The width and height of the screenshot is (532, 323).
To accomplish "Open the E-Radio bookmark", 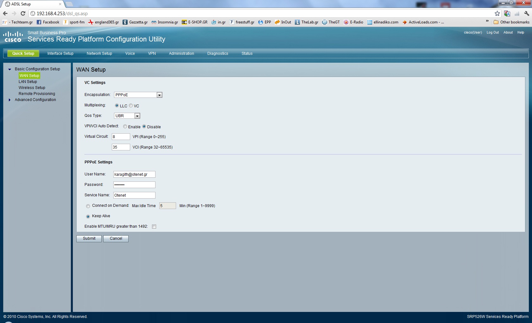I will 354,22.
